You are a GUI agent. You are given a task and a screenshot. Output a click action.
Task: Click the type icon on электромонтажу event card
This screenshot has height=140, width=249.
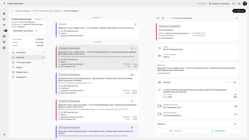(x=132, y=48)
